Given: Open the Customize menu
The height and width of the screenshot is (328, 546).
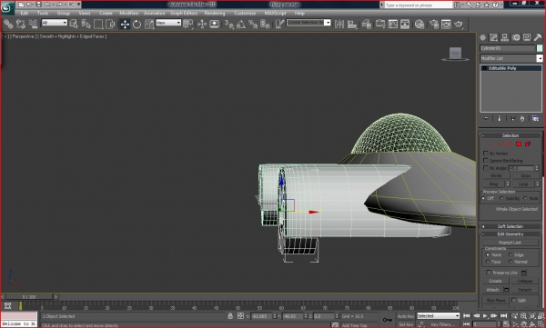Looking at the screenshot, I should pyautogui.click(x=245, y=14).
